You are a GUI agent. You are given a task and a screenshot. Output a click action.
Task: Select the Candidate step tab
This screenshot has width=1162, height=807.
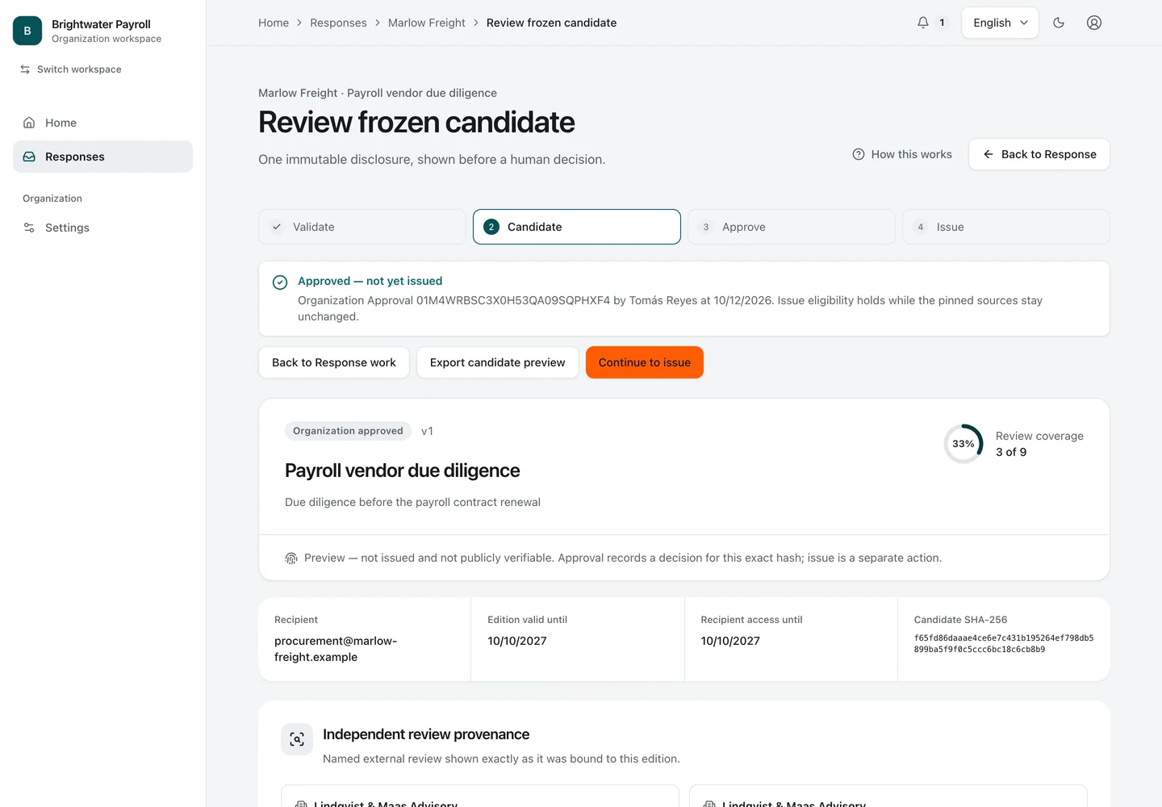coord(577,227)
